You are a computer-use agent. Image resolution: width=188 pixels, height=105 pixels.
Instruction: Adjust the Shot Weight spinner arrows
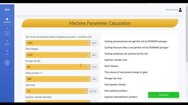88,55
